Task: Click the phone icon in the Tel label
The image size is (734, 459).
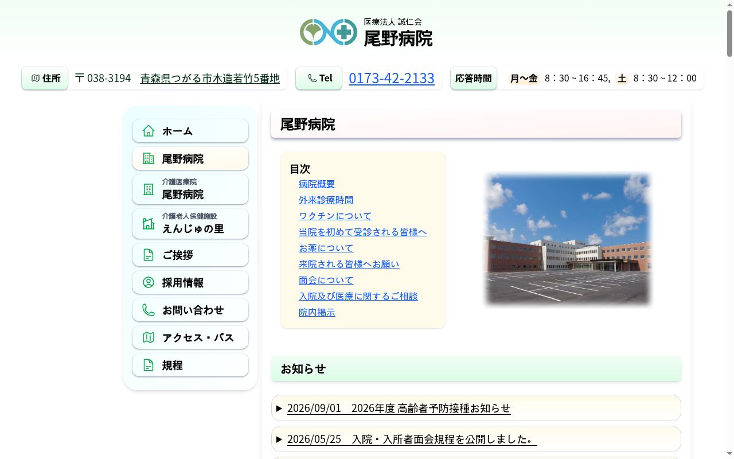Action: click(x=312, y=78)
